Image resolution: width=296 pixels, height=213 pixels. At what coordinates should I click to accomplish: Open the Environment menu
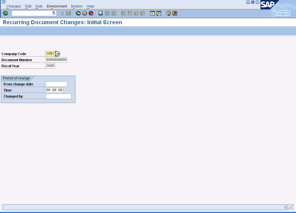(57, 6)
